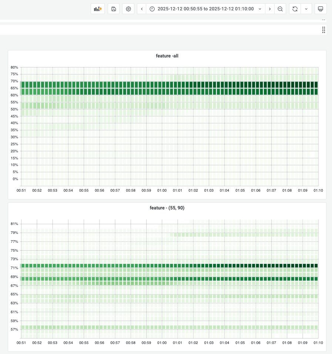This screenshot has height=354, width=332.
Task: Open the refresh interval dropdown
Action: pyautogui.click(x=306, y=9)
